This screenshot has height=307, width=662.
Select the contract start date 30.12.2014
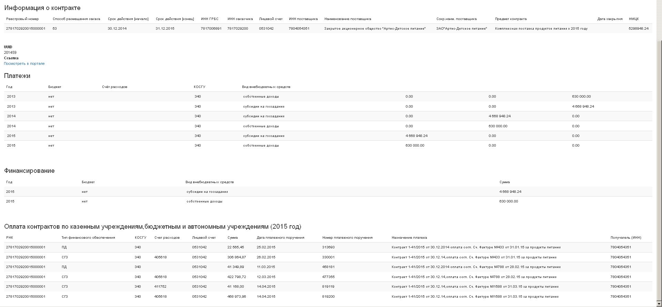117,29
